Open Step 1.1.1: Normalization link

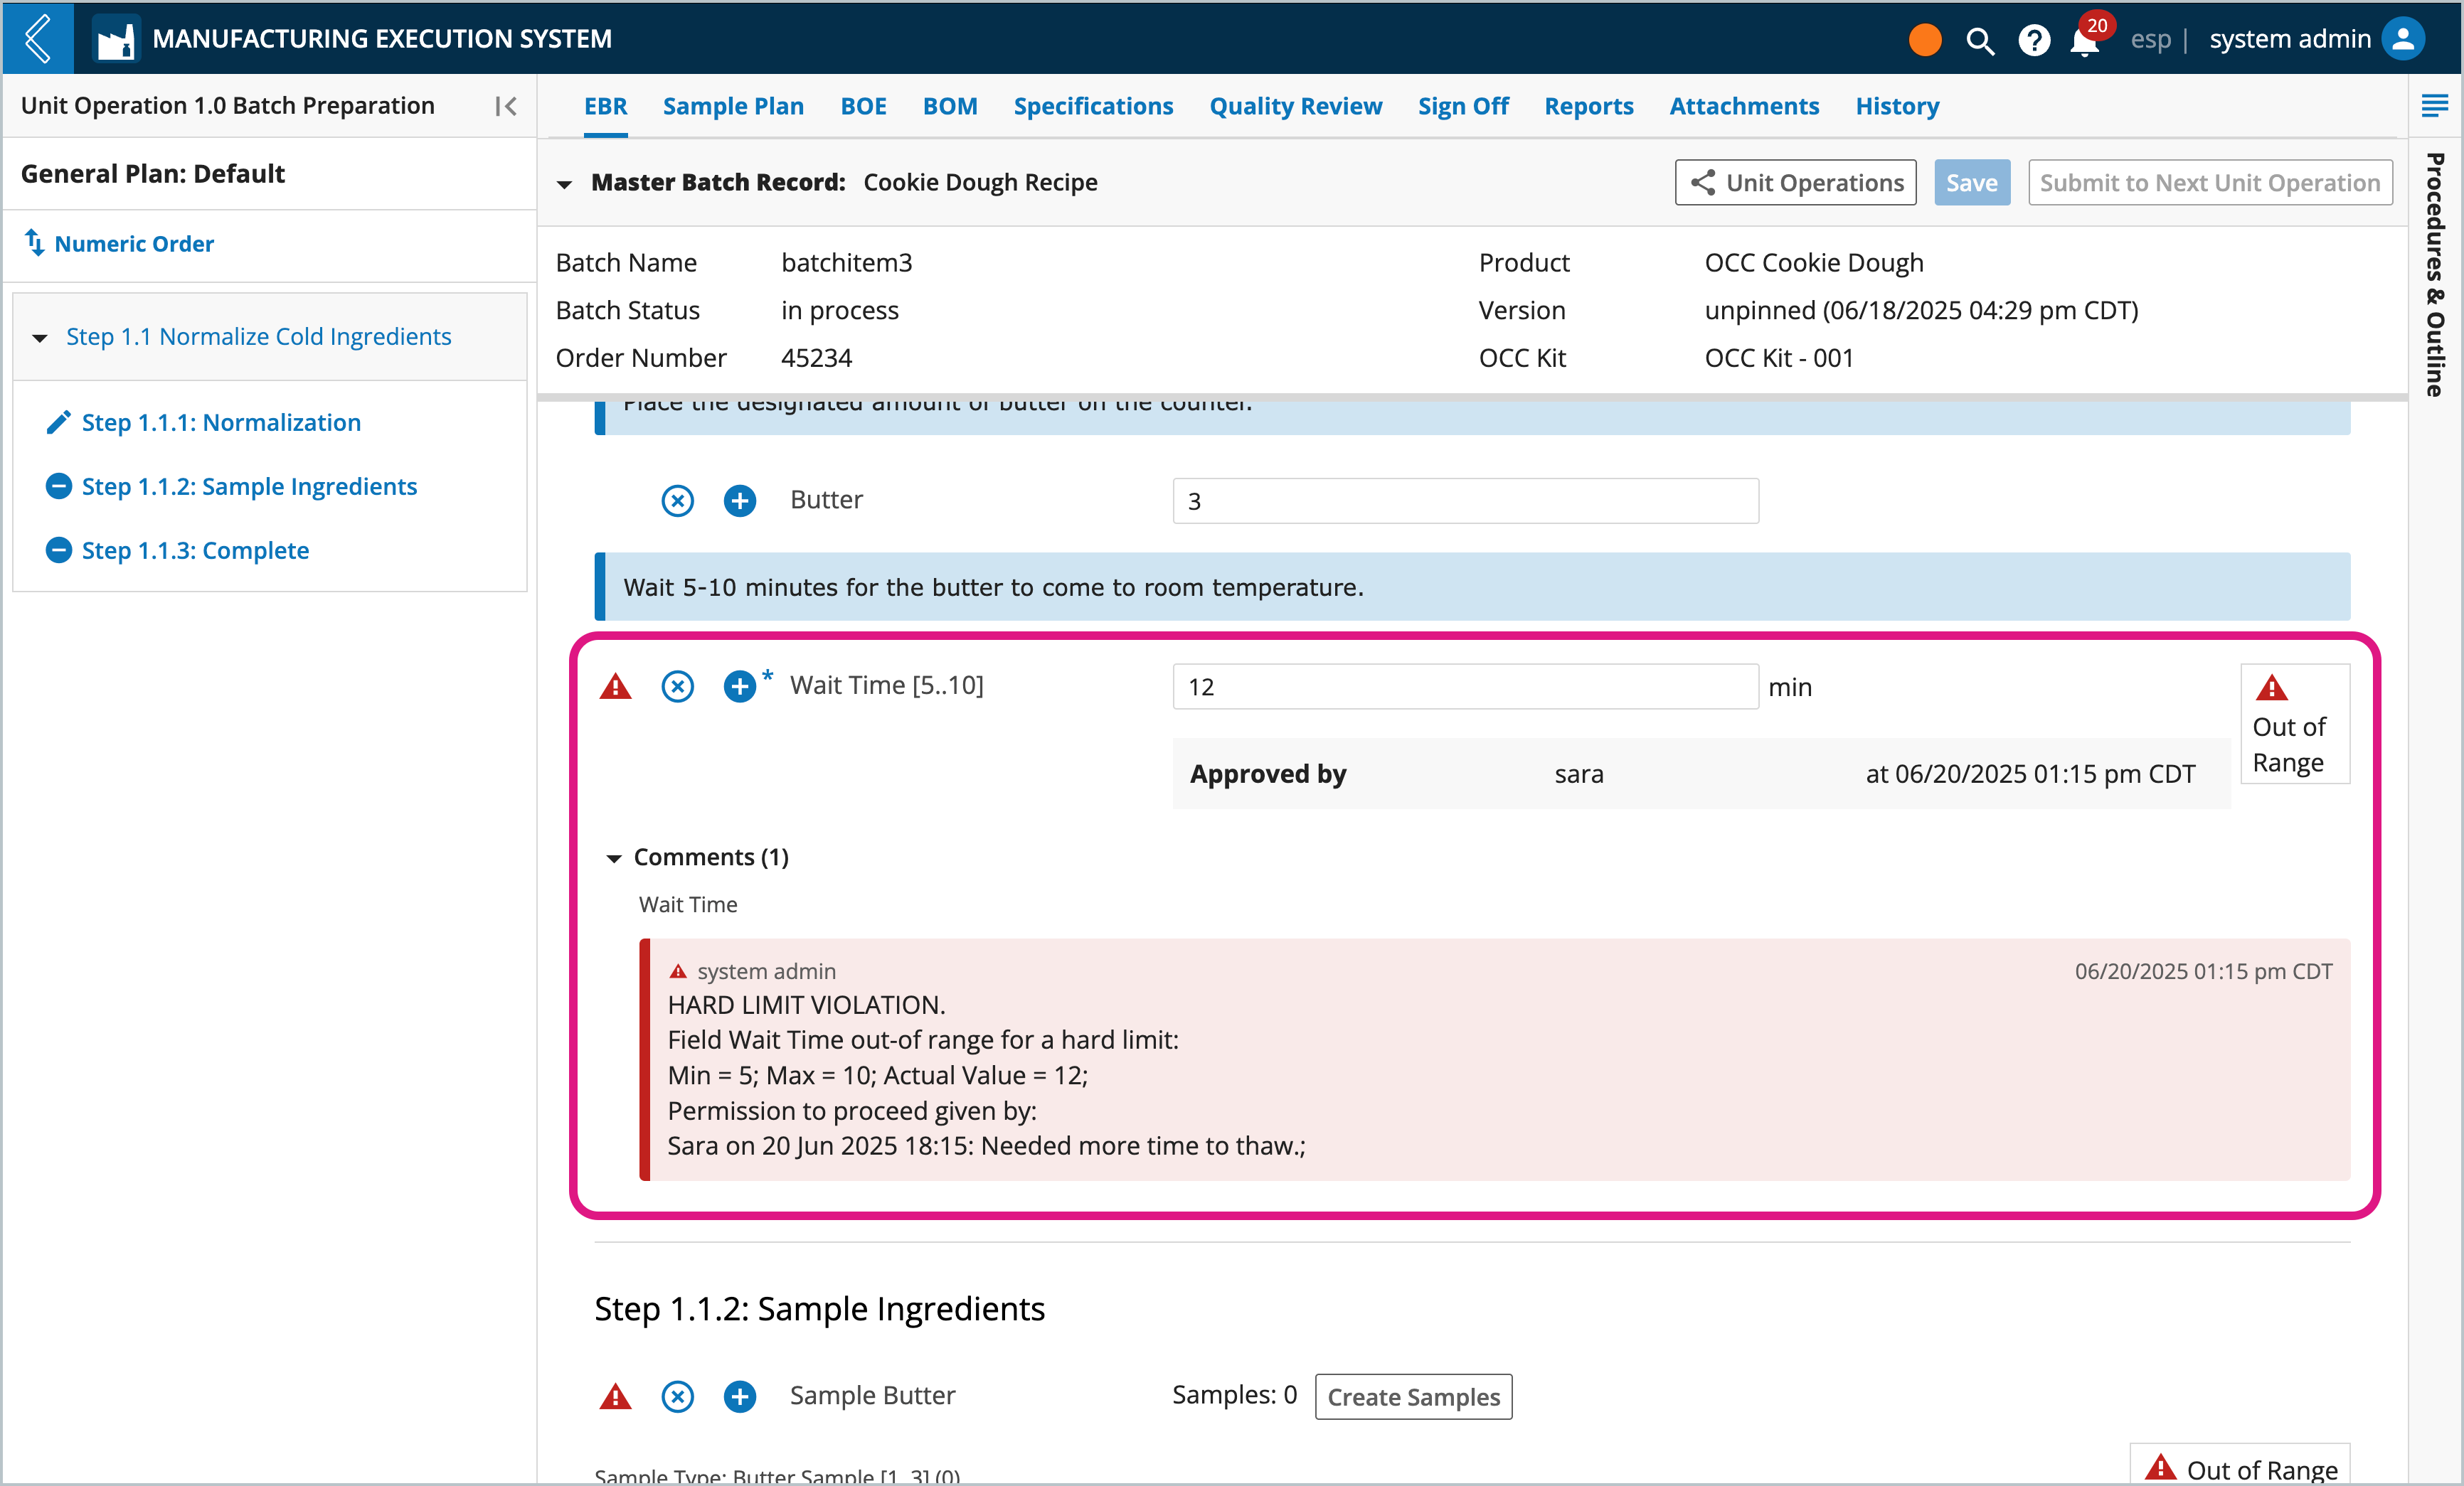point(221,423)
